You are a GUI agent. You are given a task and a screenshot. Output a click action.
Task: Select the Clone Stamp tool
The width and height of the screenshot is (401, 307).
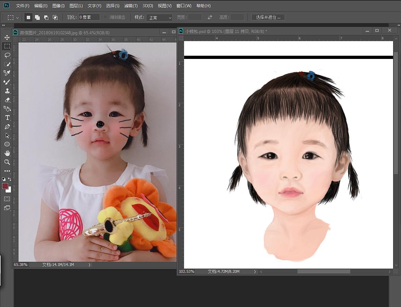pos(7,91)
